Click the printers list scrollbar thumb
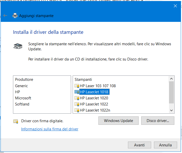Viewport: 182px width, 153px height. (171, 92)
